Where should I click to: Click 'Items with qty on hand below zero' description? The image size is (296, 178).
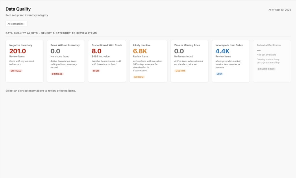21,63
